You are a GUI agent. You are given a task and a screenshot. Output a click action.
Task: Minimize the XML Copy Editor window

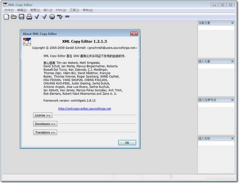214,5
